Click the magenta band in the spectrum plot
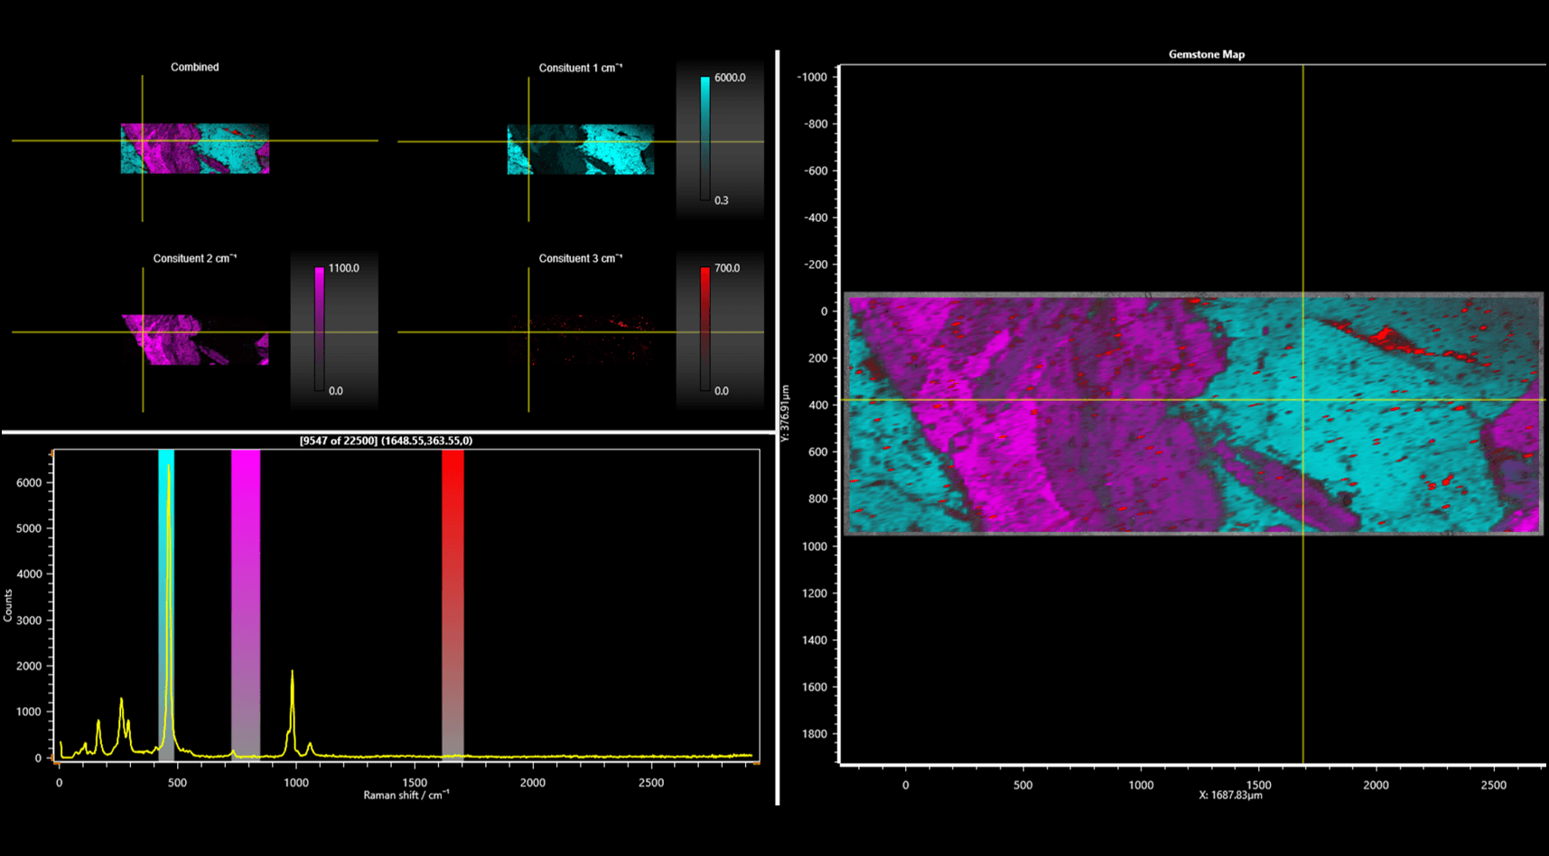 click(x=246, y=603)
